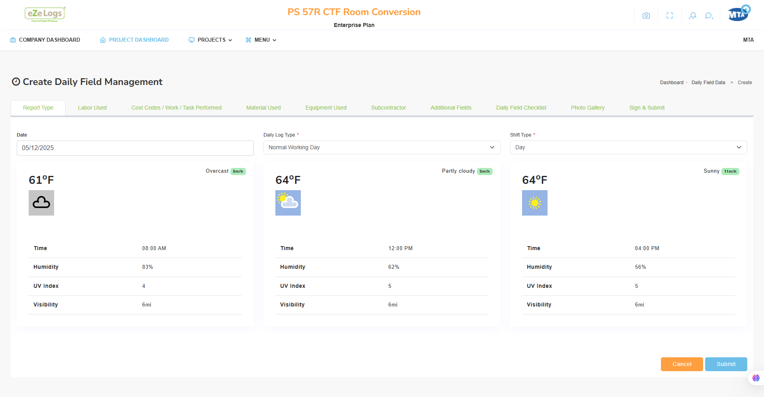Click the camera icon in header
The height and width of the screenshot is (397, 764).
[x=646, y=15]
